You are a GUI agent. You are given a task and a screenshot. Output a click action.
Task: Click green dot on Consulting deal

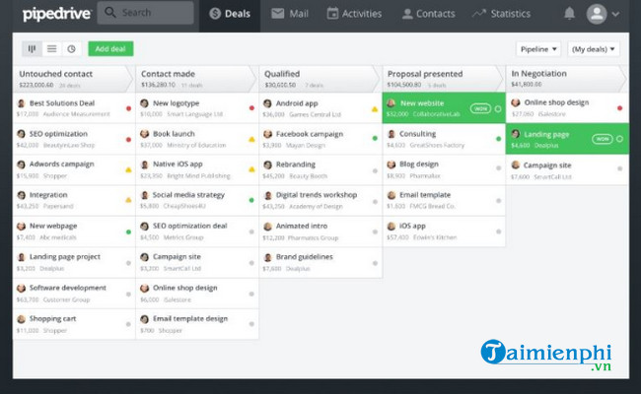[498, 139]
